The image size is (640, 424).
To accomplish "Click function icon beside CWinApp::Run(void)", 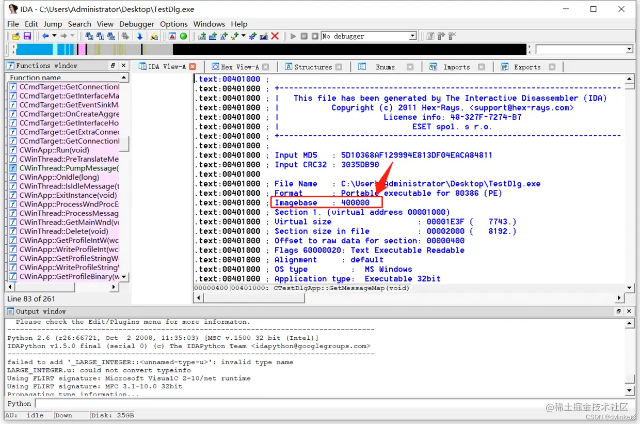I will click(13, 150).
